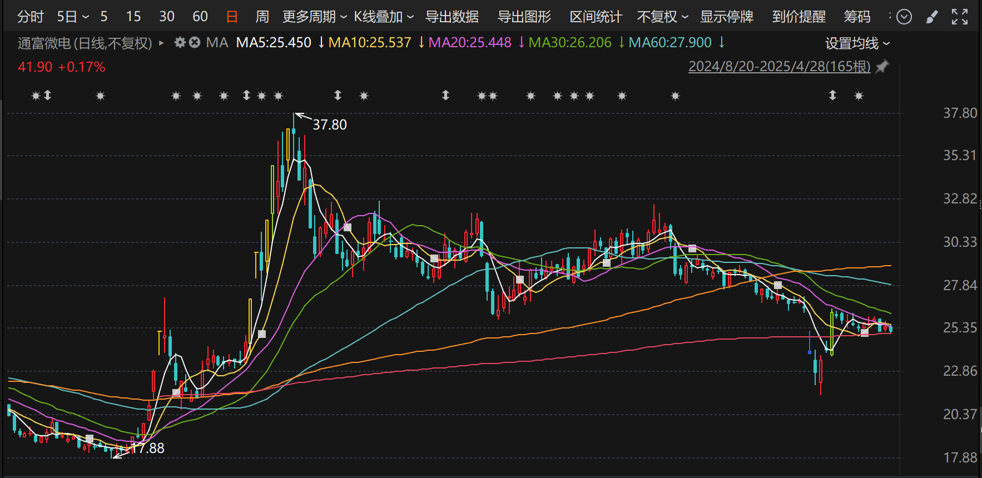Remove MA indicator with the X icon

[x=195, y=42]
